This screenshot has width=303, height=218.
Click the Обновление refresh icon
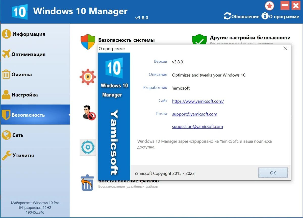pos(227,16)
